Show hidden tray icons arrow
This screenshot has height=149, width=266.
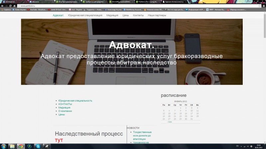(x=241, y=146)
